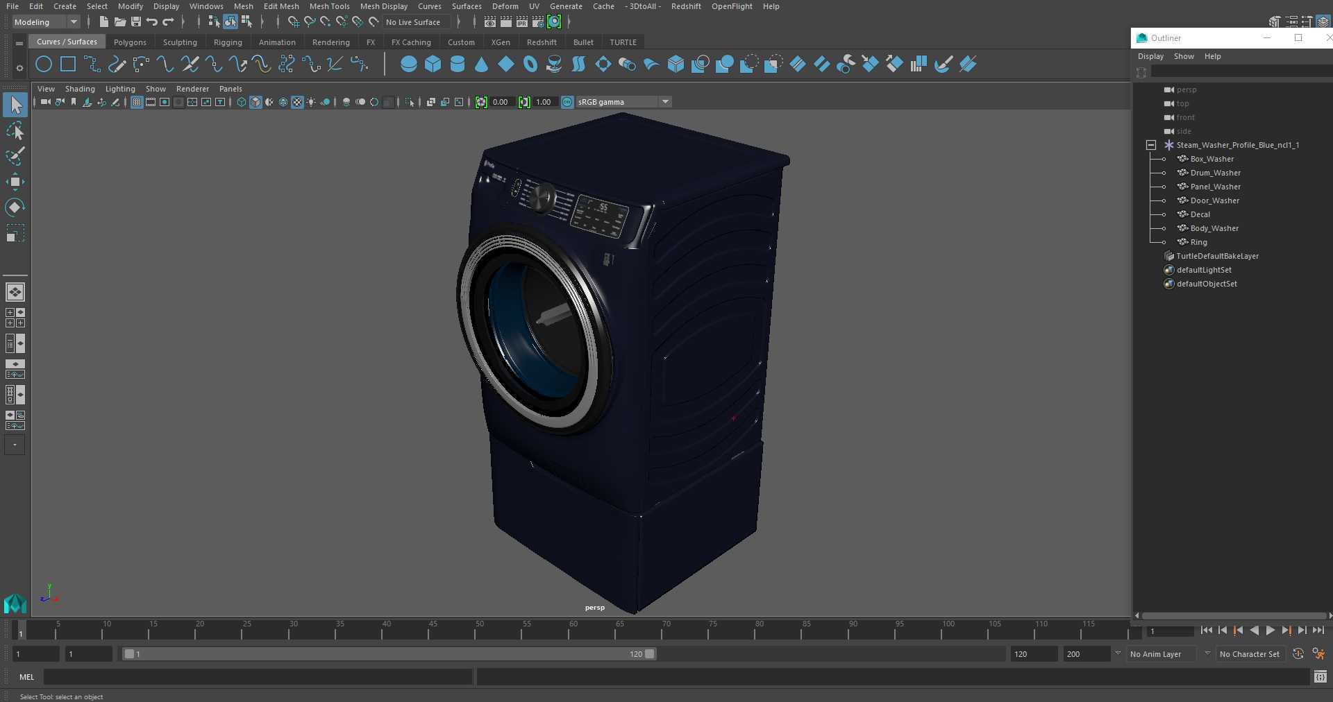Click the Outliner horizontal scrollbar
1333x702 pixels.
coord(1234,615)
